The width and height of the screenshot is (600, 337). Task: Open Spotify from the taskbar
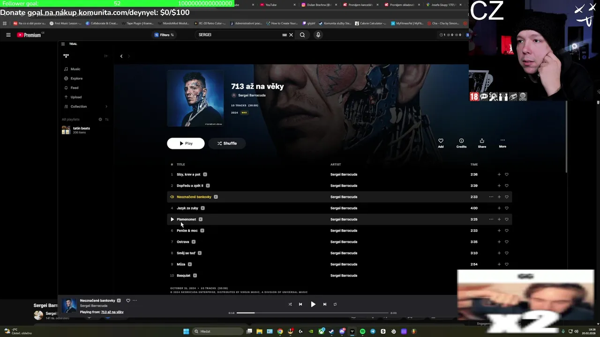tap(362, 331)
